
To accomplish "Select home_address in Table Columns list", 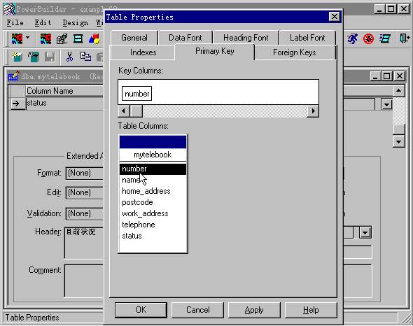I will click(146, 191).
